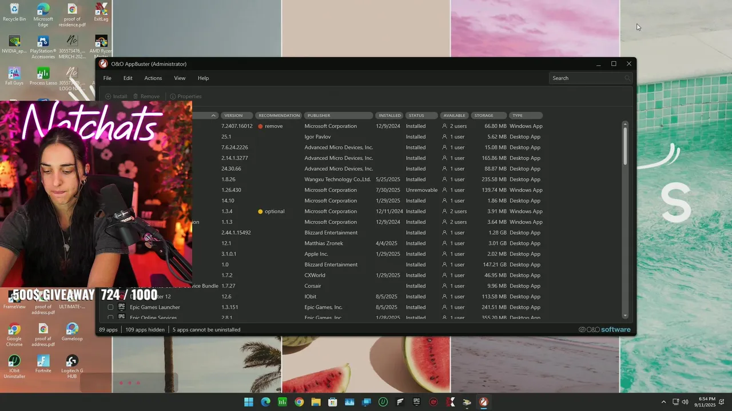The height and width of the screenshot is (411, 732).
Task: Open the Recycle Bin desktop icon
Action: (14, 13)
